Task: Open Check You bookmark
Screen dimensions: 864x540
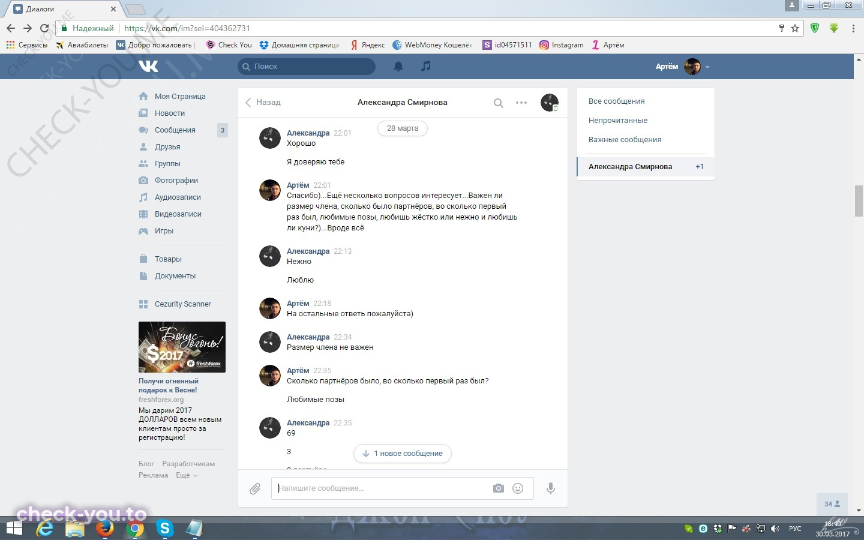Action: (x=229, y=45)
